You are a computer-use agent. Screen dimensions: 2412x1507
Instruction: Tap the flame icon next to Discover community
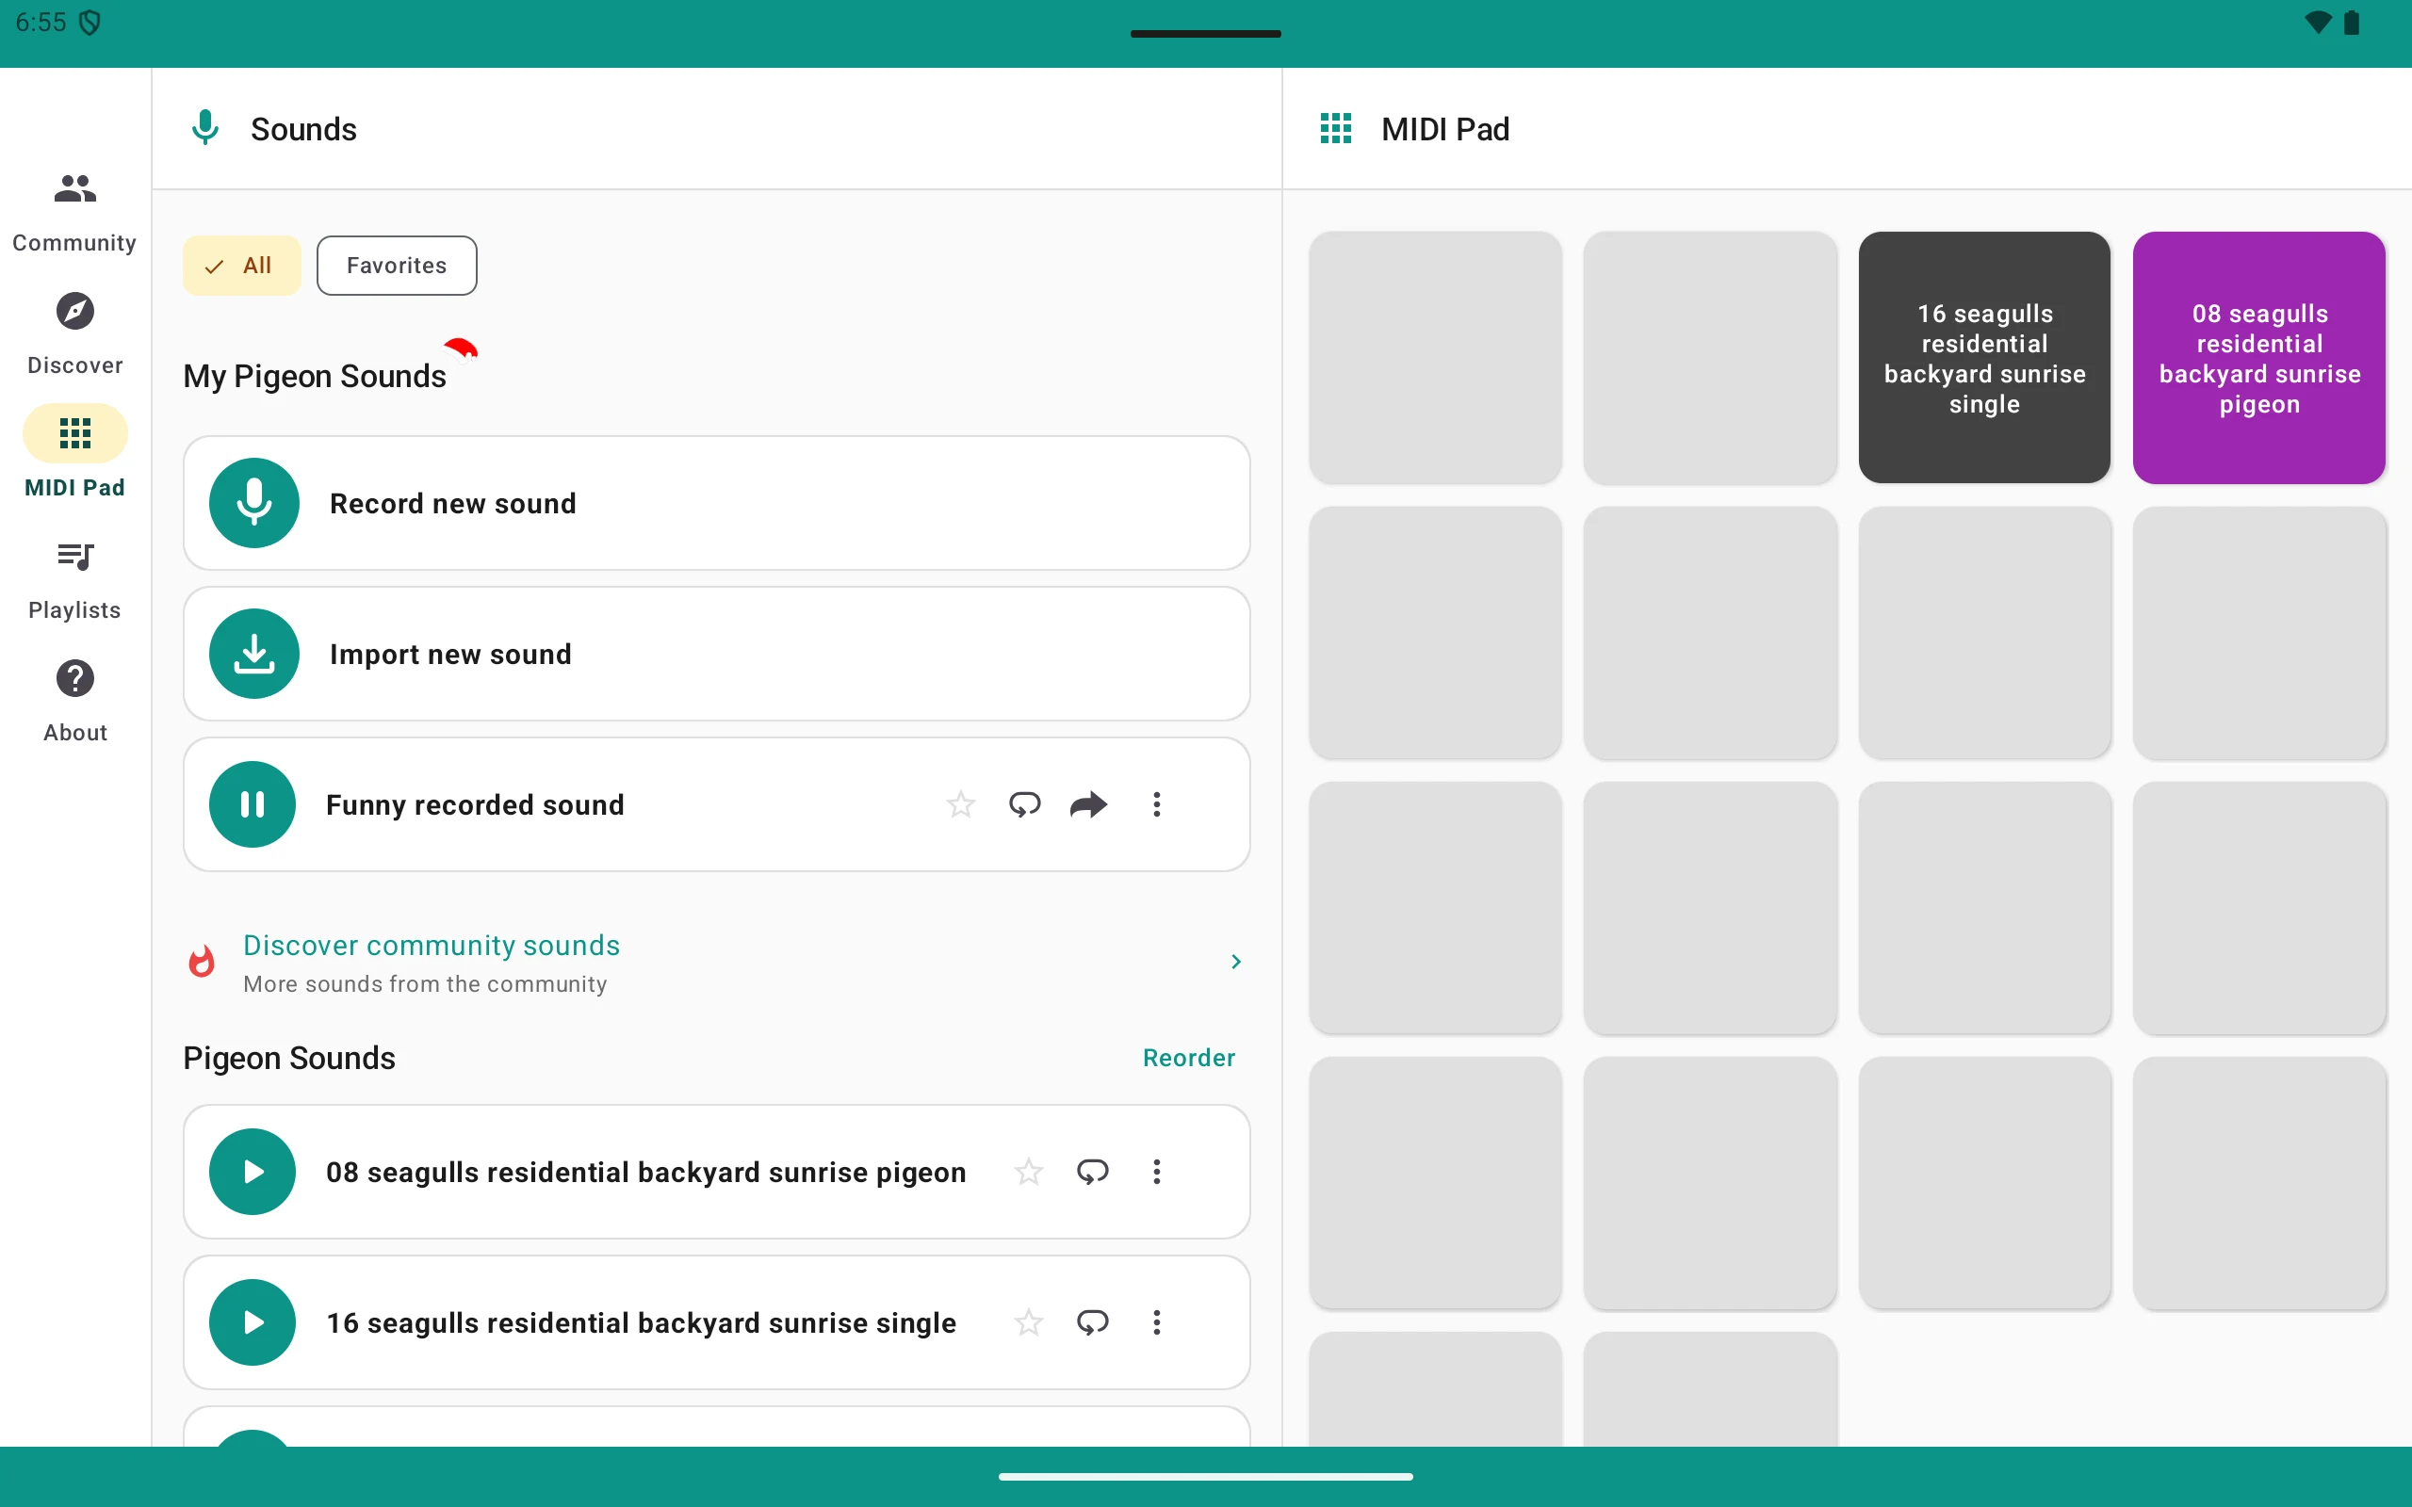tap(202, 962)
